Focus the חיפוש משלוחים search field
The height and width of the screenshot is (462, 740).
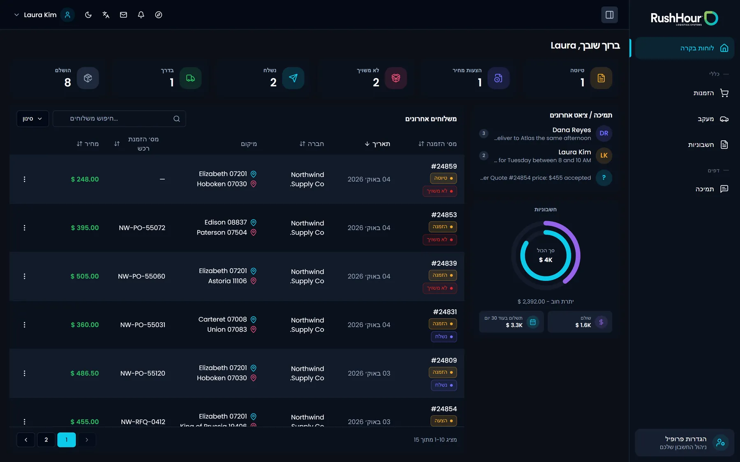pos(119,119)
